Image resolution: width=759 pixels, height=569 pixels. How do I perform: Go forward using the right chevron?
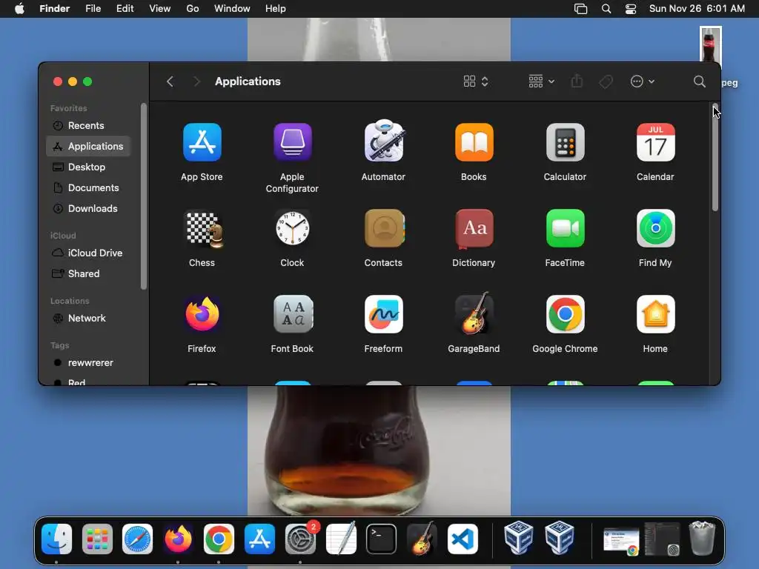196,81
